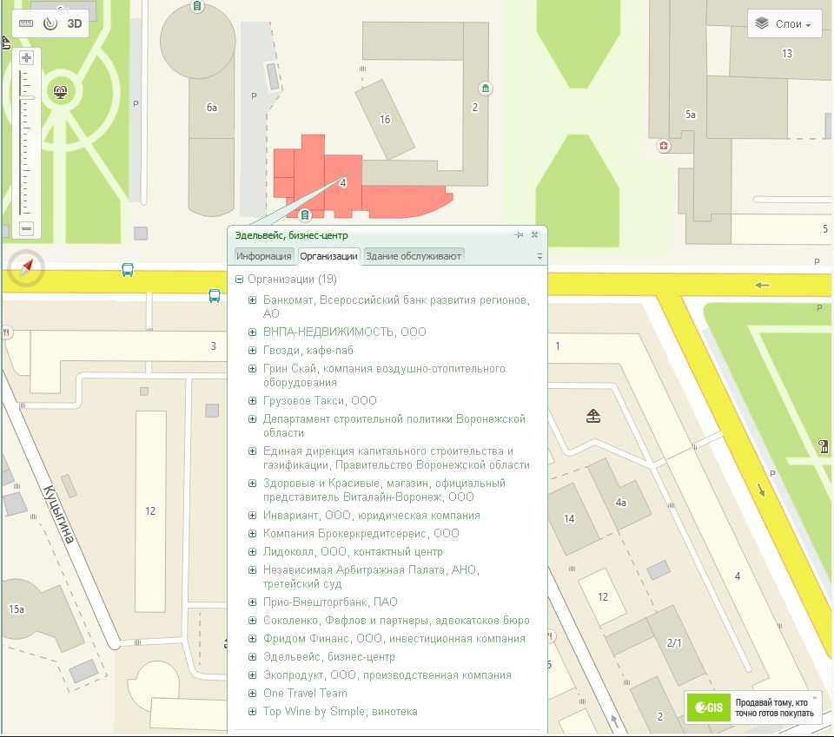The height and width of the screenshot is (737, 834).
Task: Expand the Лидоколл, ООО entry
Action: coord(253,551)
